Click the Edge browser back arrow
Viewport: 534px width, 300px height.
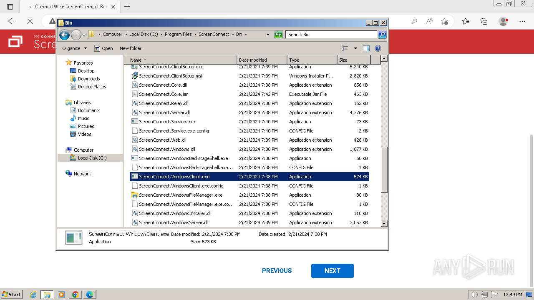pos(12,21)
